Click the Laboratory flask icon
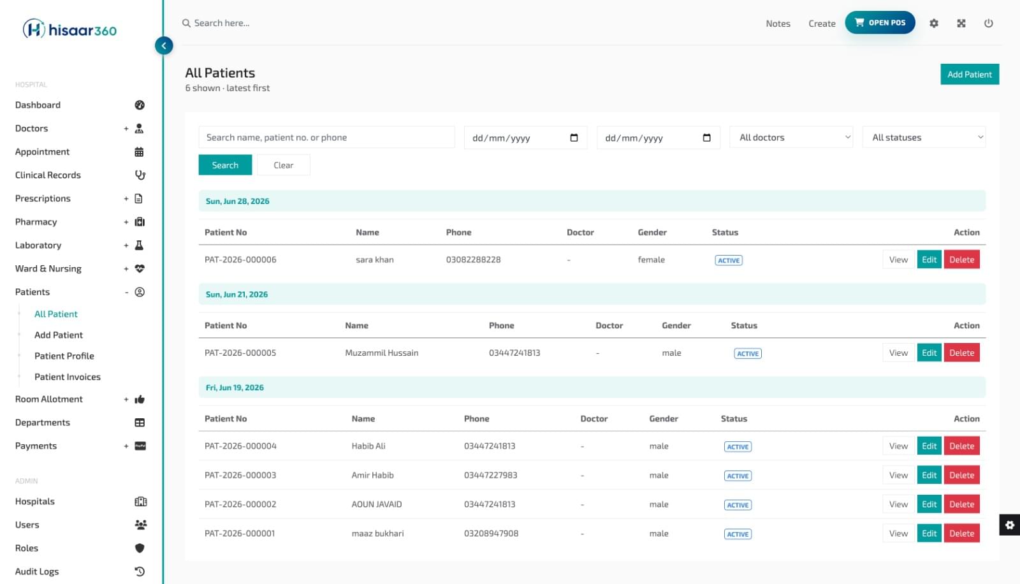The width and height of the screenshot is (1020, 584). 140,245
